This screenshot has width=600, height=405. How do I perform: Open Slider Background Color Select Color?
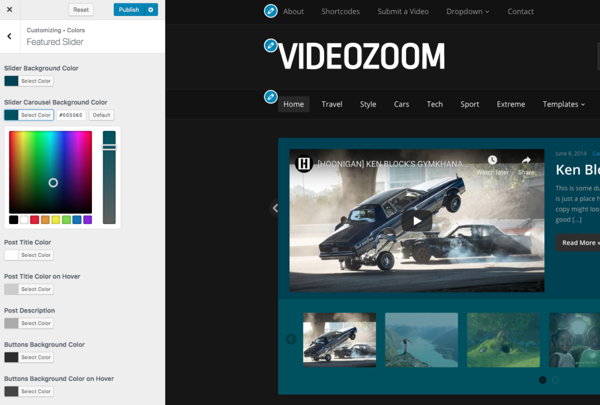pyautogui.click(x=29, y=81)
